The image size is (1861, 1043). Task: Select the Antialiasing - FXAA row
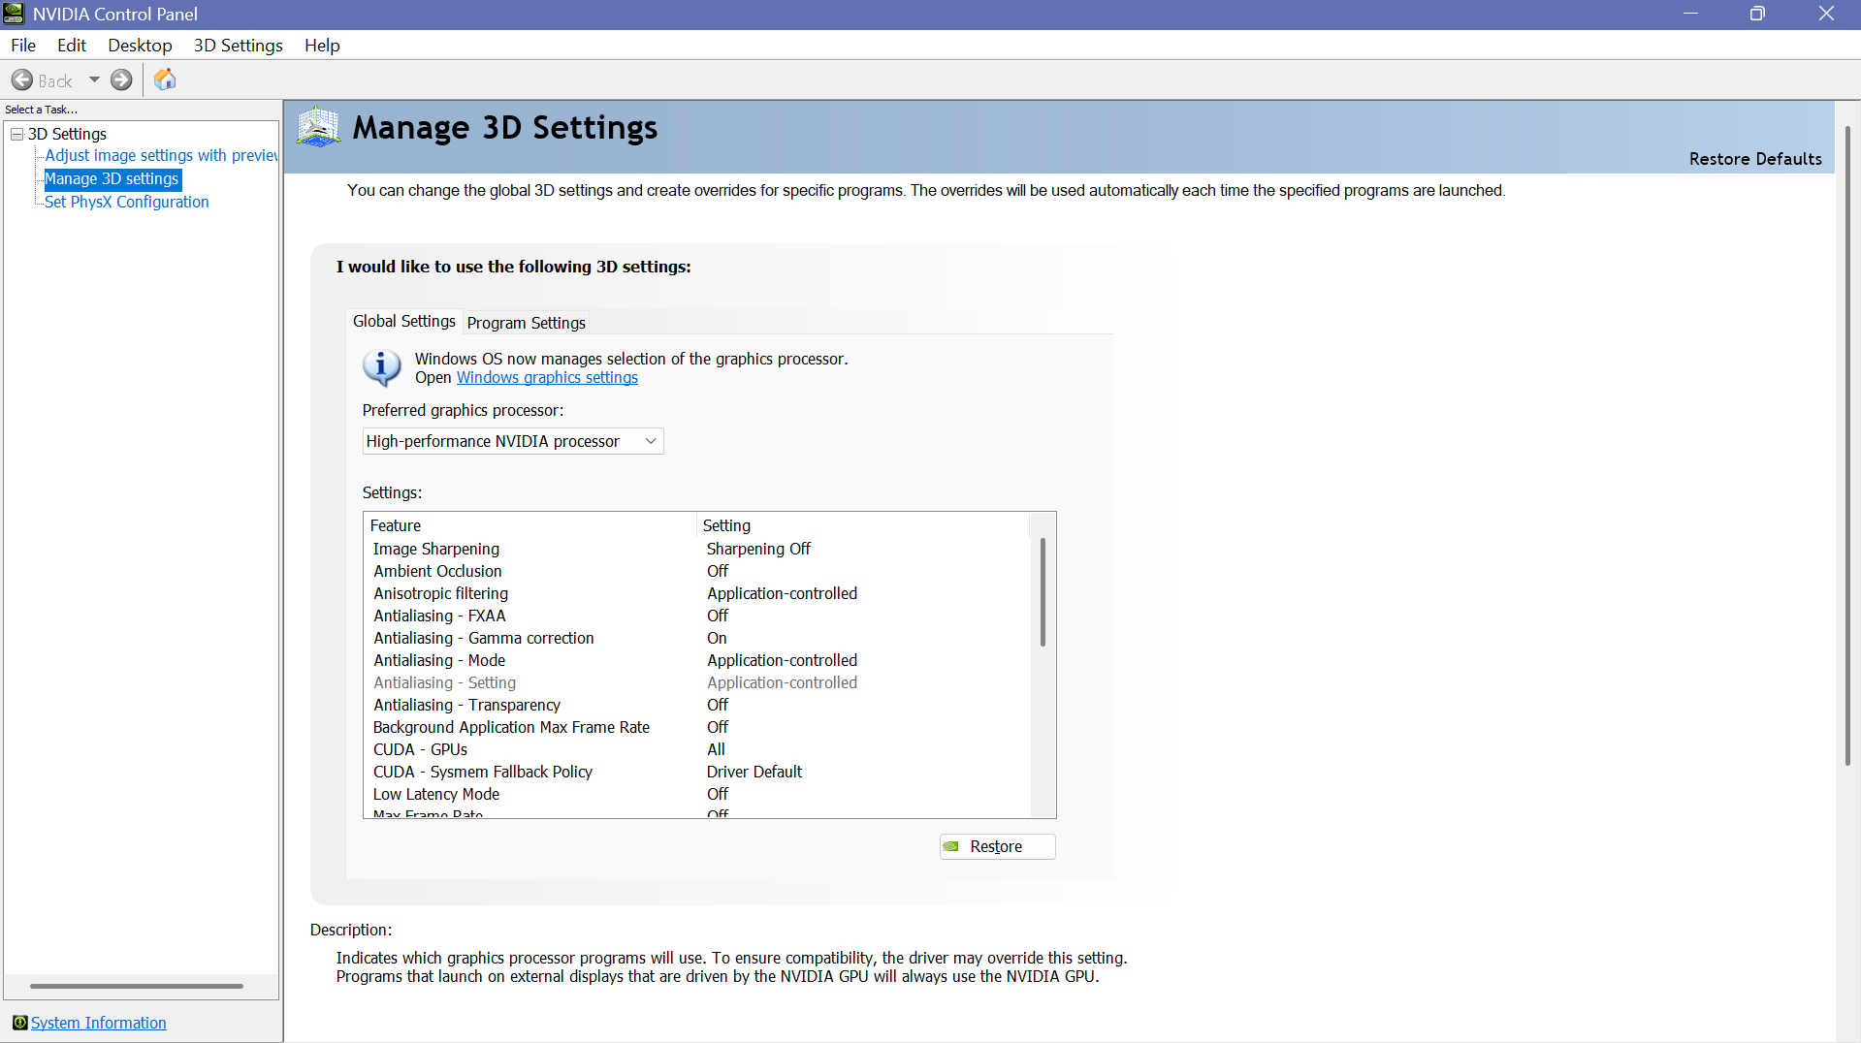698,616
